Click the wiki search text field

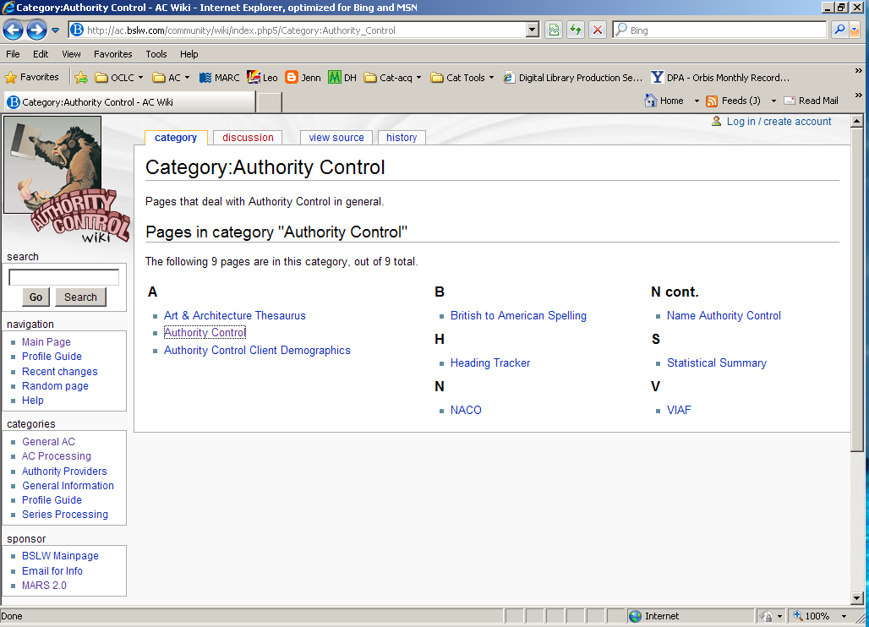tap(63, 277)
